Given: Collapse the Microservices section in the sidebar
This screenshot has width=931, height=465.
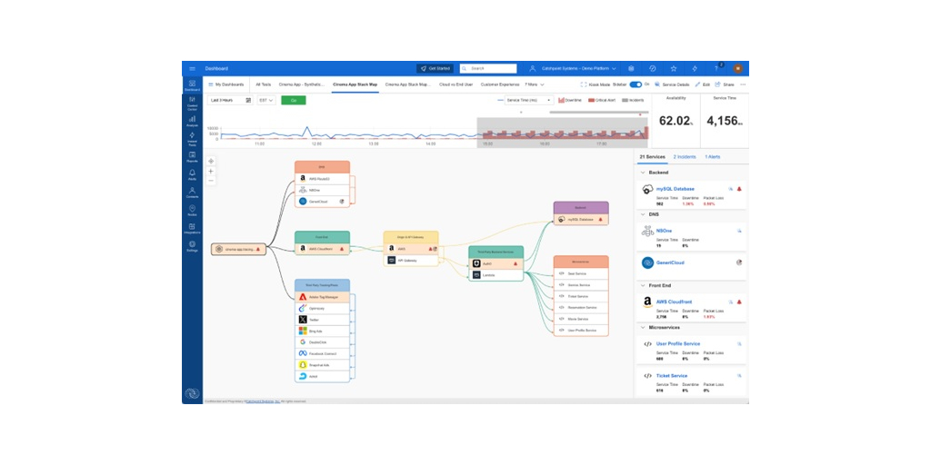Looking at the screenshot, I should 643,327.
